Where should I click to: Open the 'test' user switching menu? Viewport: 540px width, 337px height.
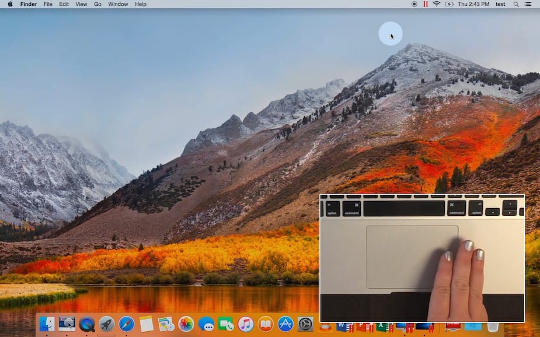click(x=500, y=4)
